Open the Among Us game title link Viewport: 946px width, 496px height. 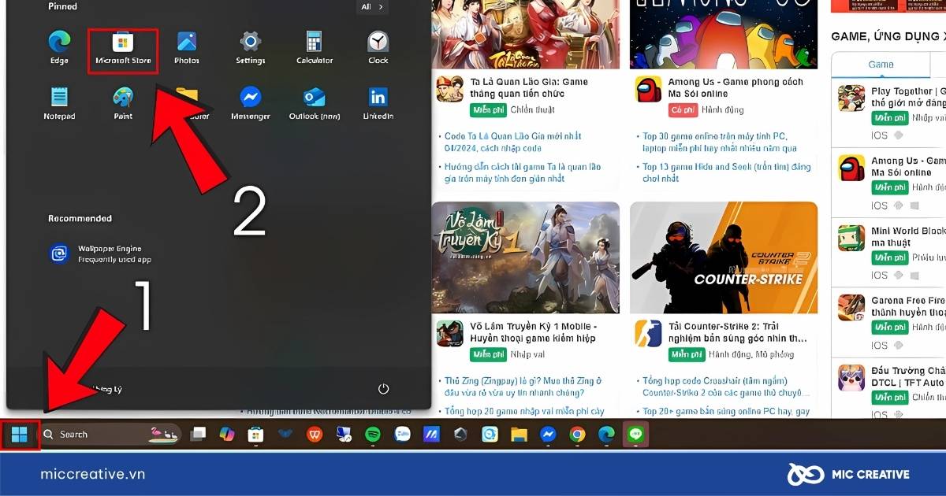coord(735,87)
